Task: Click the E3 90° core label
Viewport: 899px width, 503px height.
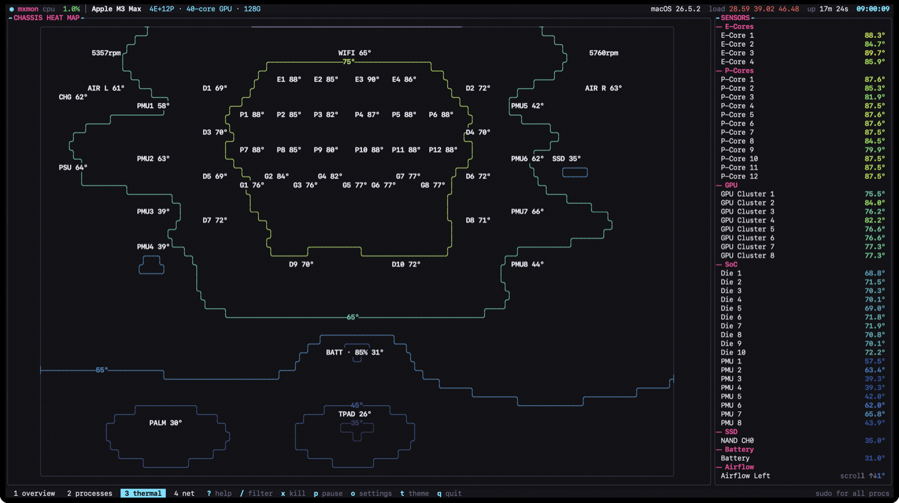Action: point(367,79)
